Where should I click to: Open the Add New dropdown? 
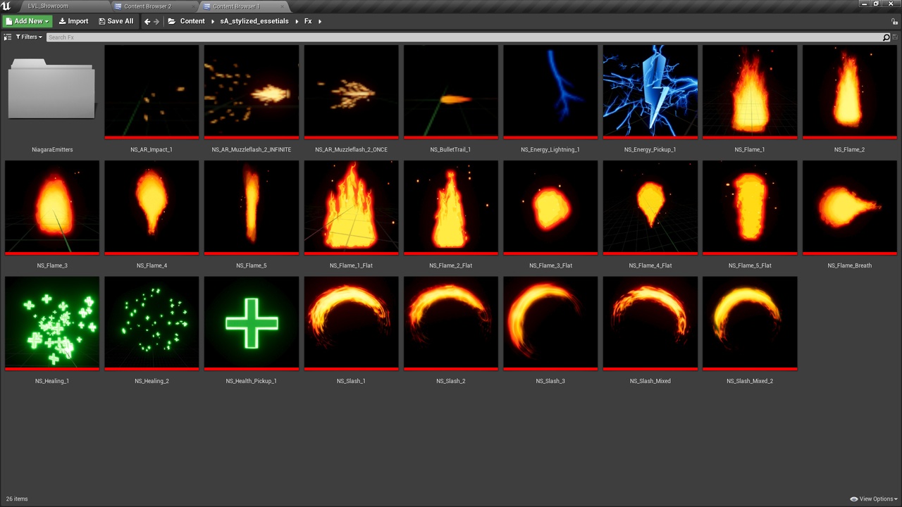[x=27, y=20]
